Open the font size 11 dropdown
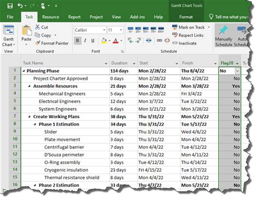 click(121, 30)
